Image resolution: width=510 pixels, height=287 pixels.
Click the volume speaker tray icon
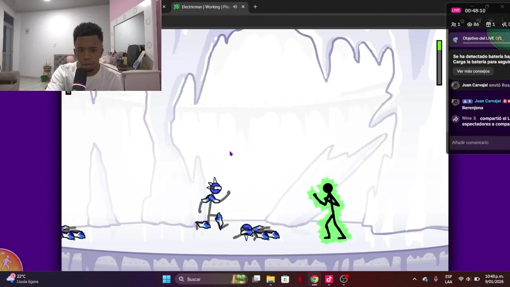tap(469, 279)
